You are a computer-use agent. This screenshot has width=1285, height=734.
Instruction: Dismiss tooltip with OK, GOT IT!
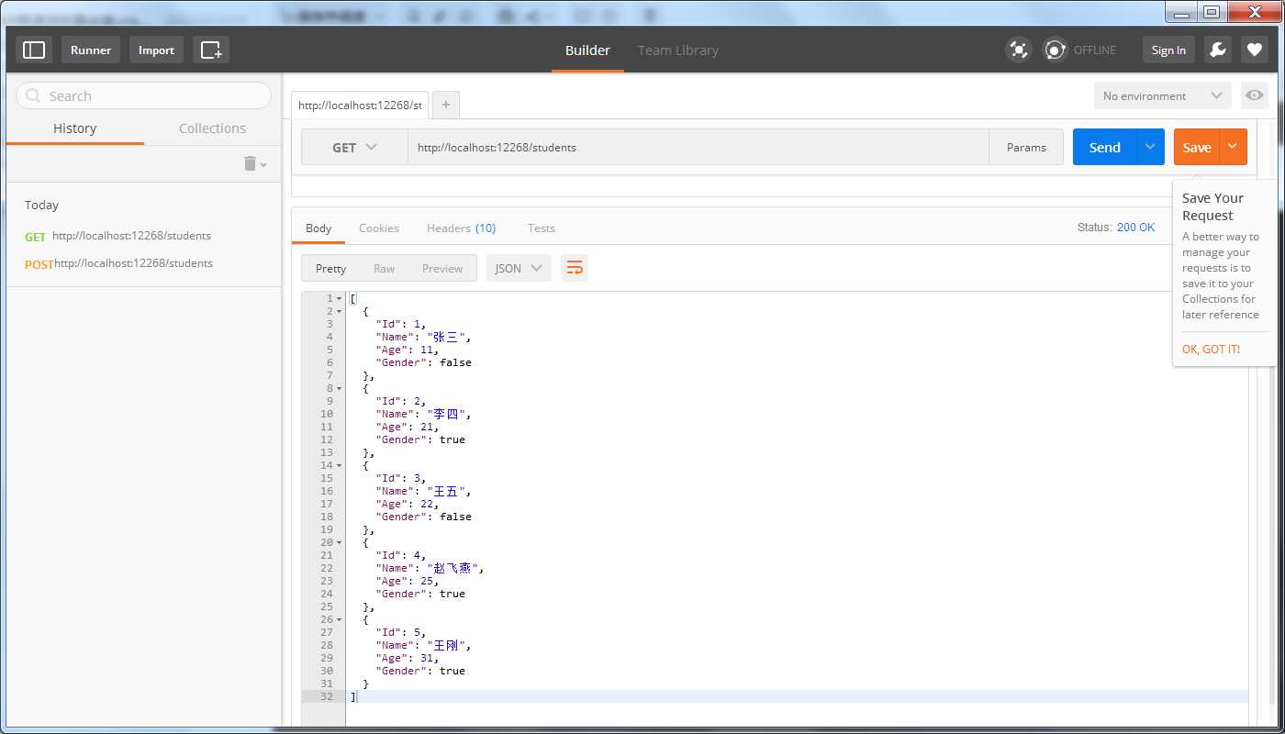pyautogui.click(x=1211, y=349)
